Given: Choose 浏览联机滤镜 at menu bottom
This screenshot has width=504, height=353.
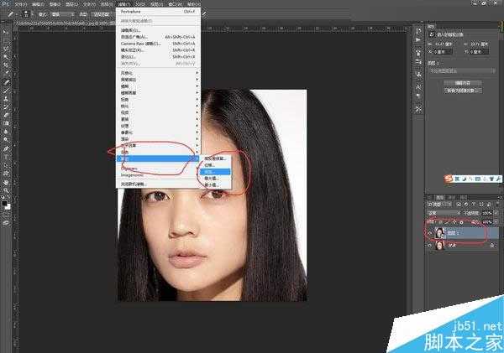Looking at the screenshot, I should point(158,184).
